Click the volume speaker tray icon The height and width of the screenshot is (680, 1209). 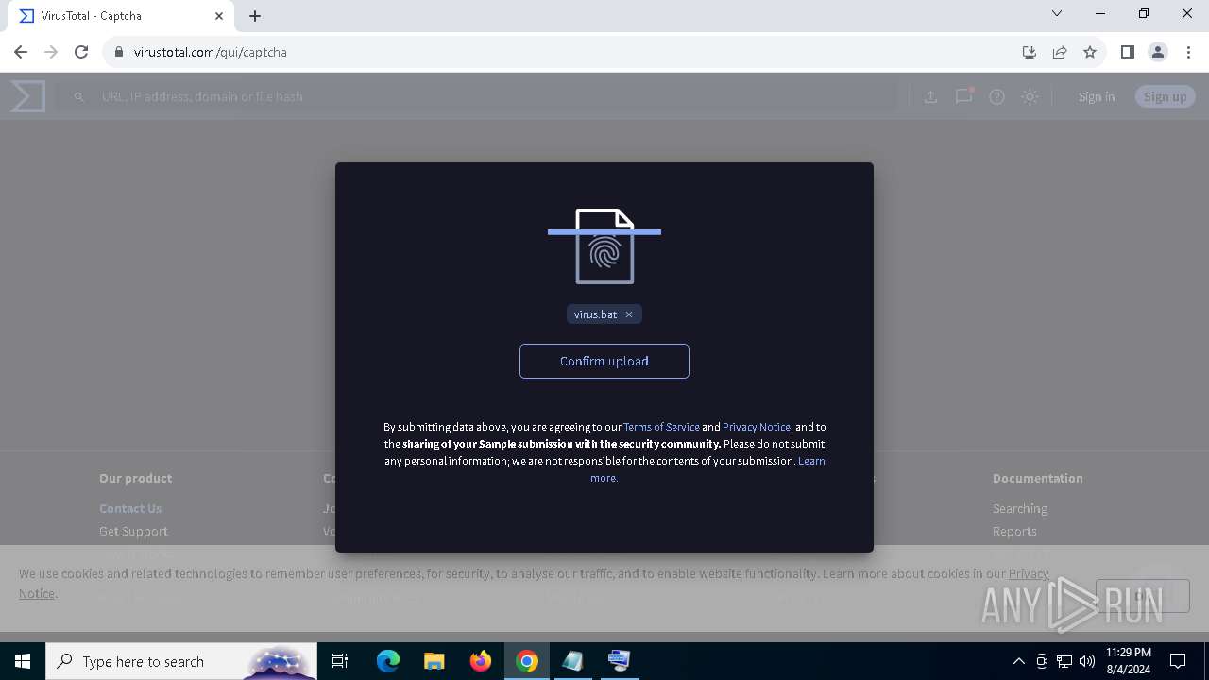[1087, 661]
